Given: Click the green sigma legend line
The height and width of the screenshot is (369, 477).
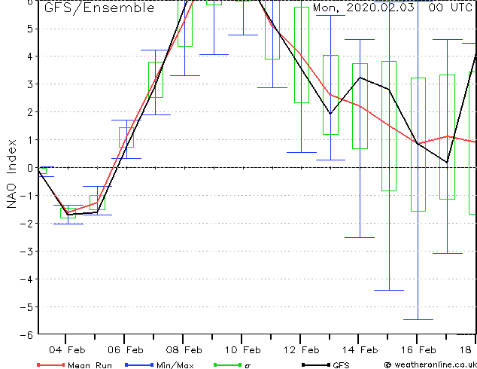Looking at the screenshot, I should pyautogui.click(x=228, y=364).
